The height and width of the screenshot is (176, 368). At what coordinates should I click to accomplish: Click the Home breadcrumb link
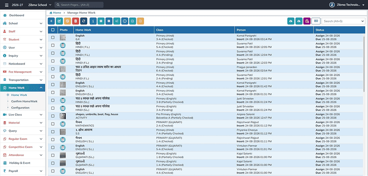(x=57, y=13)
